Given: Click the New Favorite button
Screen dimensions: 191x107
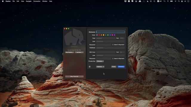Looking at the screenshot, I should pyautogui.click(x=74, y=77).
